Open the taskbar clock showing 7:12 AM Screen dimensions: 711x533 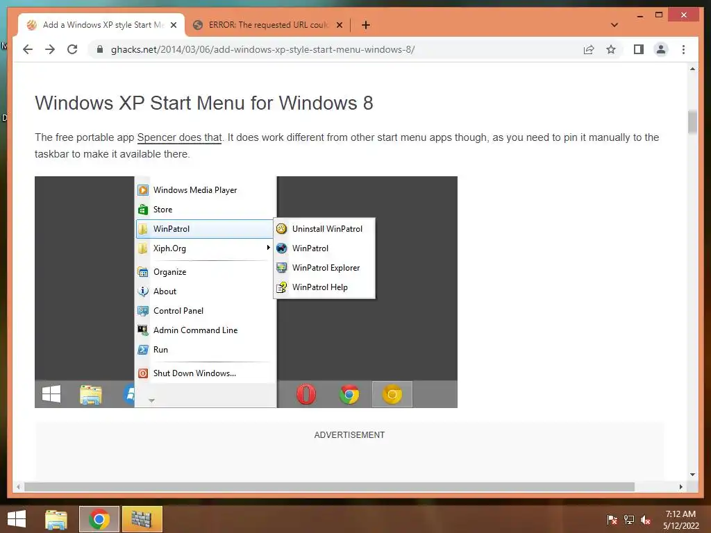pos(680,519)
